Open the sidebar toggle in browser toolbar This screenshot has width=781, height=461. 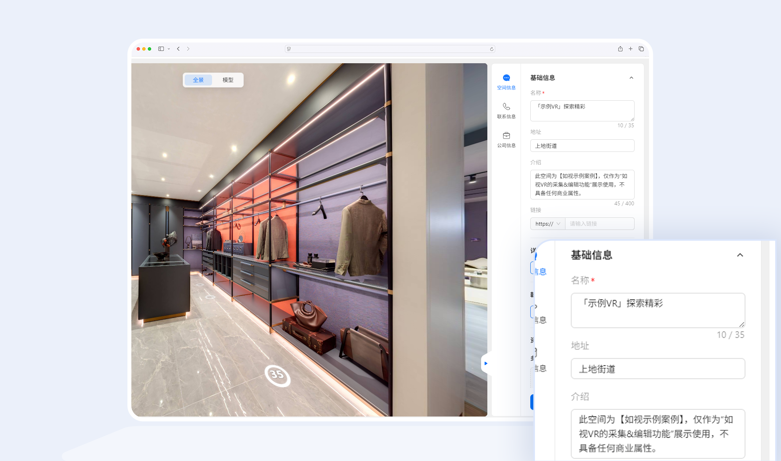pyautogui.click(x=161, y=49)
